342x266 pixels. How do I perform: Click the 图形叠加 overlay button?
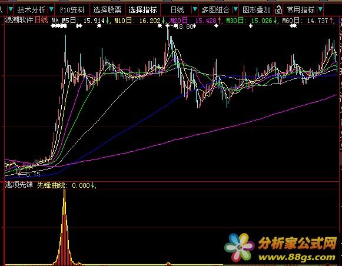point(257,10)
